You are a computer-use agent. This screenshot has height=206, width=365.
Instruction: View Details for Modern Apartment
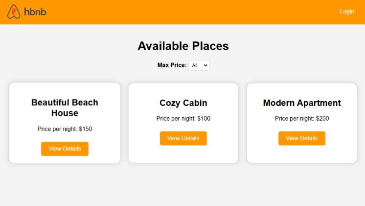point(302,138)
